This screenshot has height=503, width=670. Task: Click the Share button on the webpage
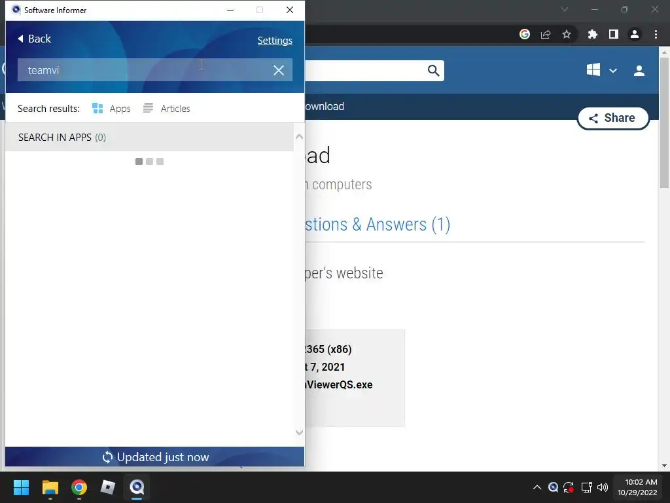[612, 118]
